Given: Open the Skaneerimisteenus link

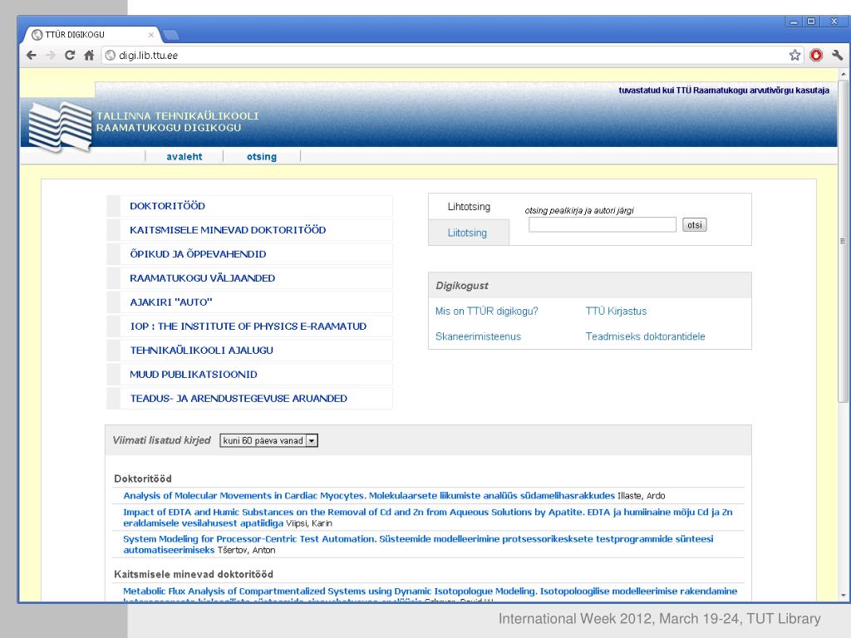Looking at the screenshot, I should click(478, 336).
